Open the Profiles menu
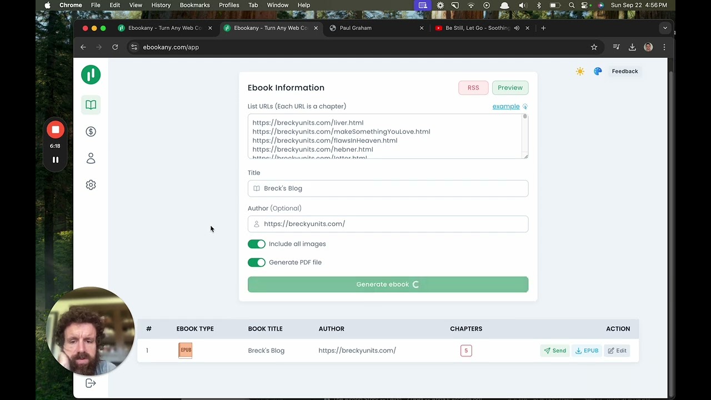The image size is (711, 400). pyautogui.click(x=229, y=5)
